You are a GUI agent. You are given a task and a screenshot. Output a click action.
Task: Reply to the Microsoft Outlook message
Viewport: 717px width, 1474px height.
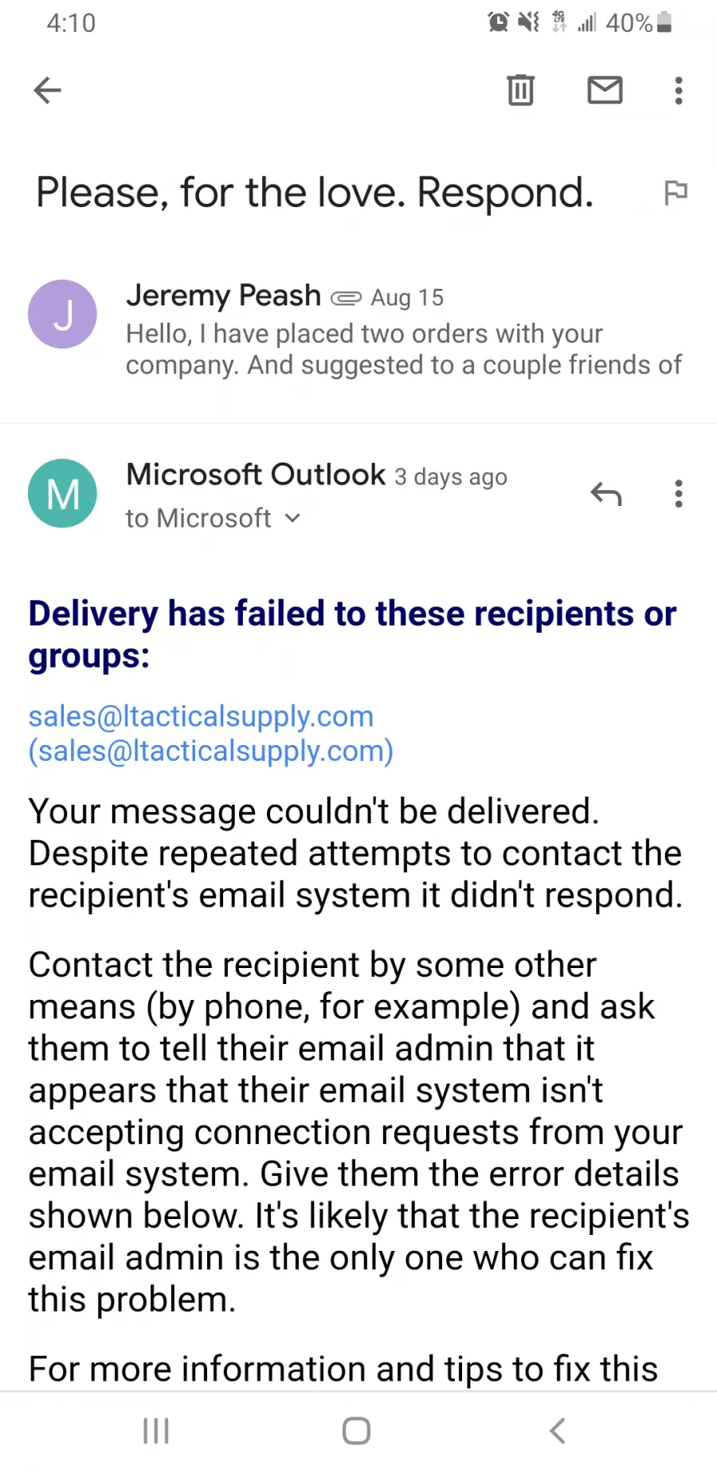point(605,494)
